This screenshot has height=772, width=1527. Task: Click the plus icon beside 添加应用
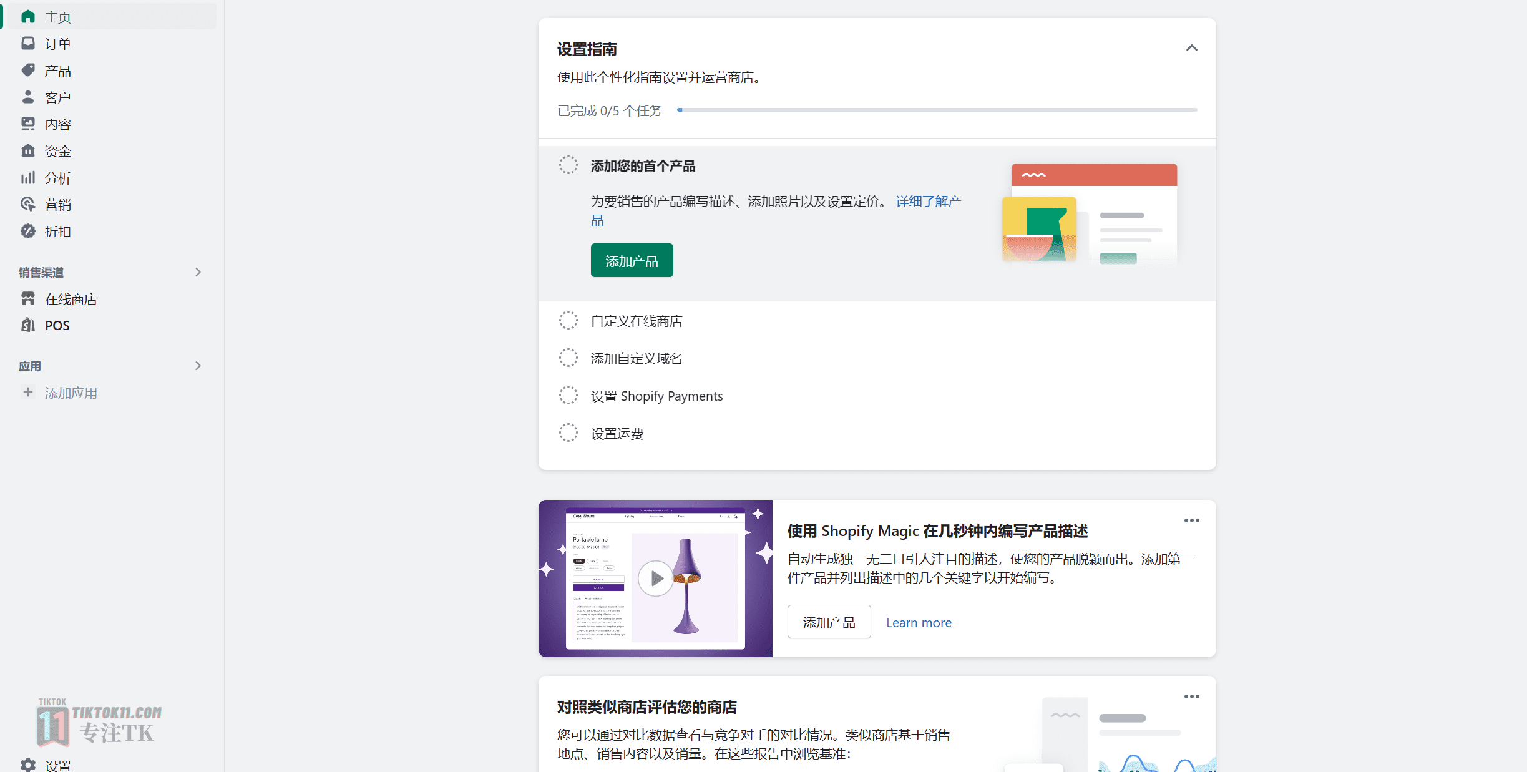pos(28,392)
